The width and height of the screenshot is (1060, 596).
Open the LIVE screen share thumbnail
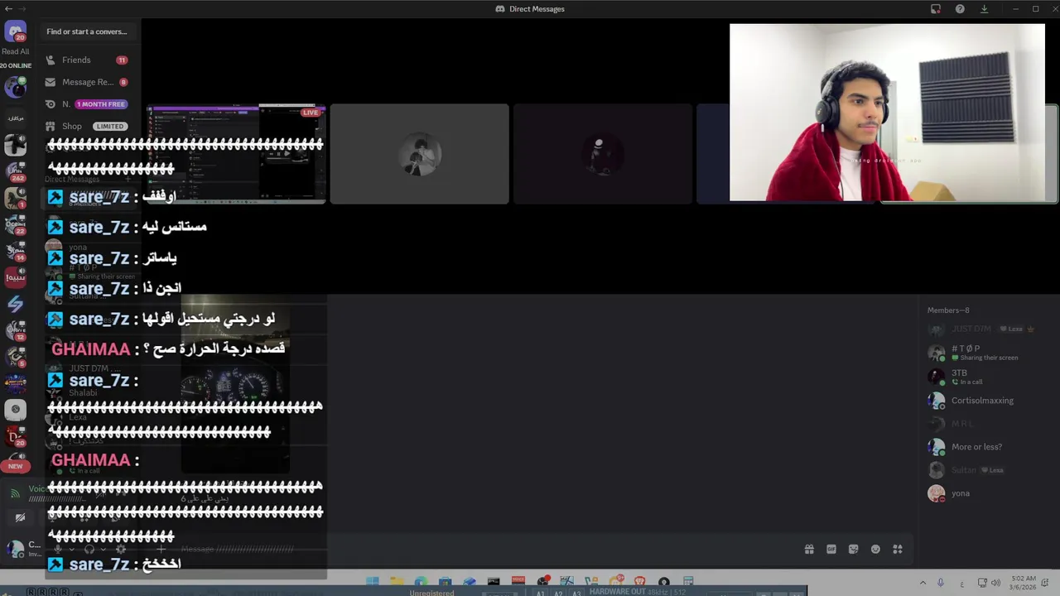tap(236, 153)
